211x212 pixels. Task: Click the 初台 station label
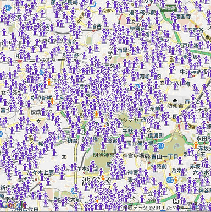[73, 141]
